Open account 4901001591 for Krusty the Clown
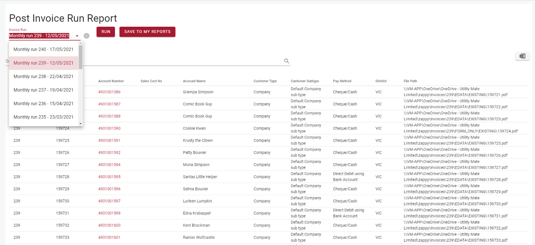Screen dimensions: 535x245 coord(109,140)
